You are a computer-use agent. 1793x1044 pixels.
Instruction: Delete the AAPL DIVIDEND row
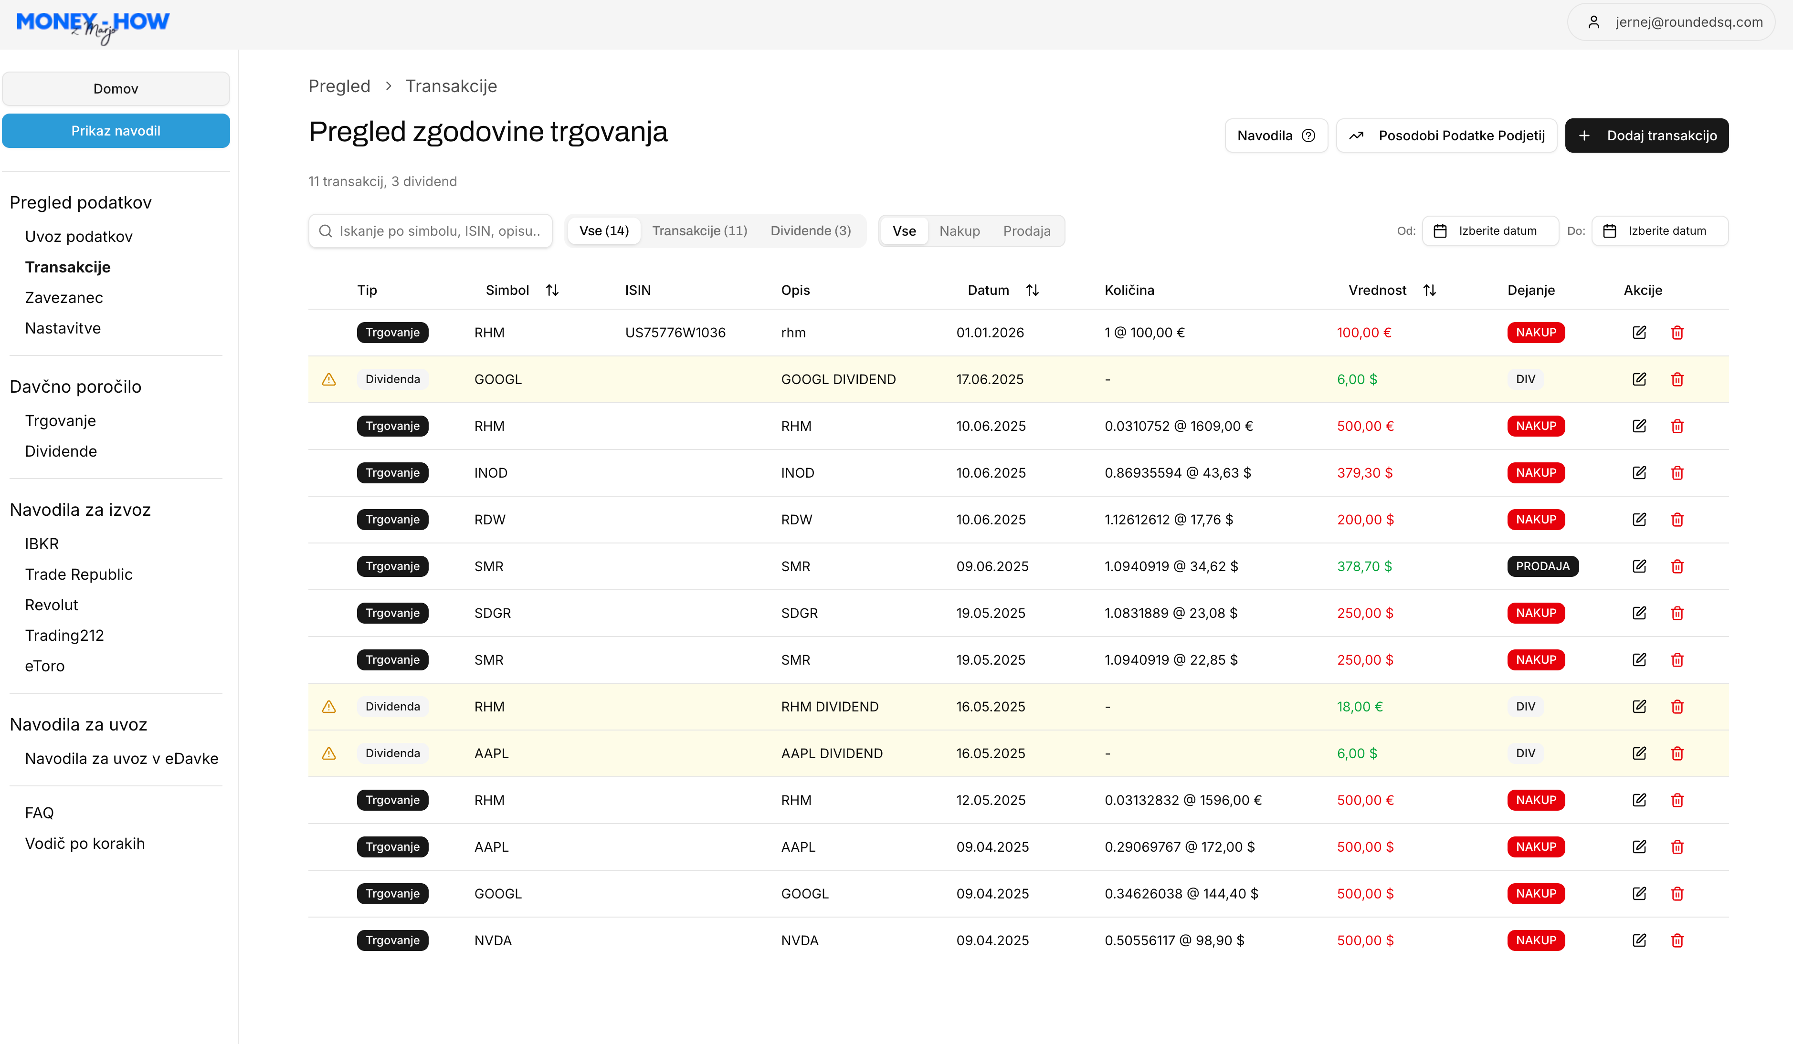pyautogui.click(x=1677, y=753)
